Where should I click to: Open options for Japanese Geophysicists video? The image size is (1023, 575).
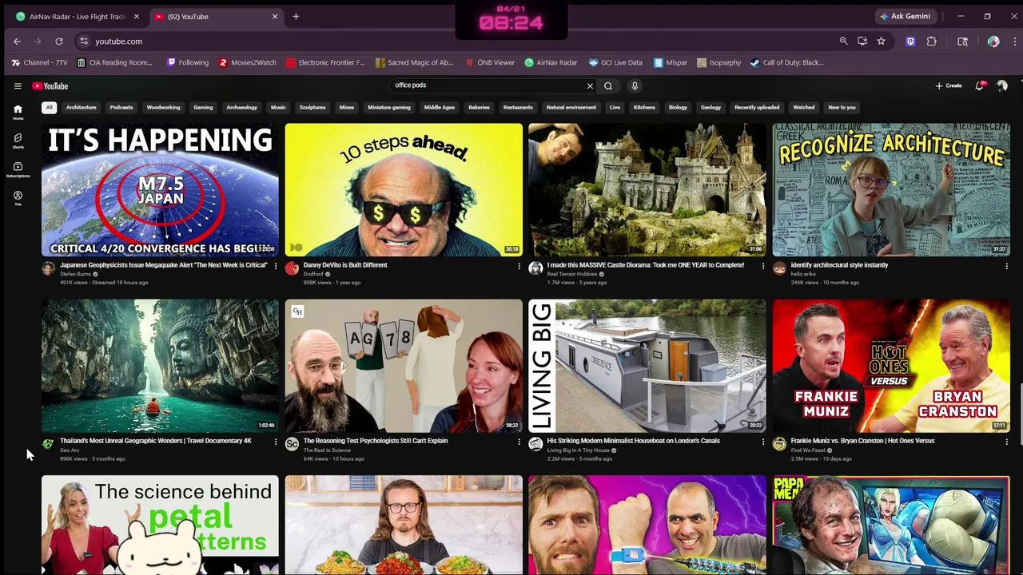tap(276, 266)
